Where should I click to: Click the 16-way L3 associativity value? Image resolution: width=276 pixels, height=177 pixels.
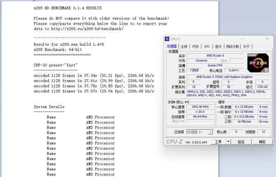[264, 121]
